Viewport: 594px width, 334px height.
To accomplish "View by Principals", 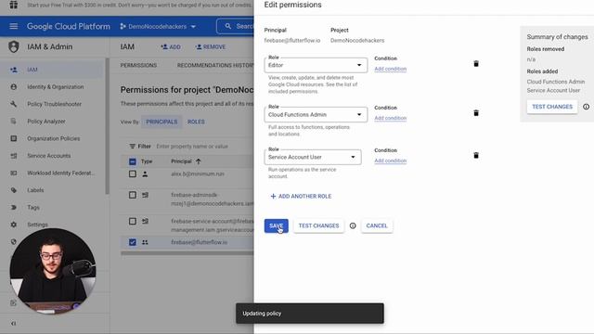I will click(161, 122).
